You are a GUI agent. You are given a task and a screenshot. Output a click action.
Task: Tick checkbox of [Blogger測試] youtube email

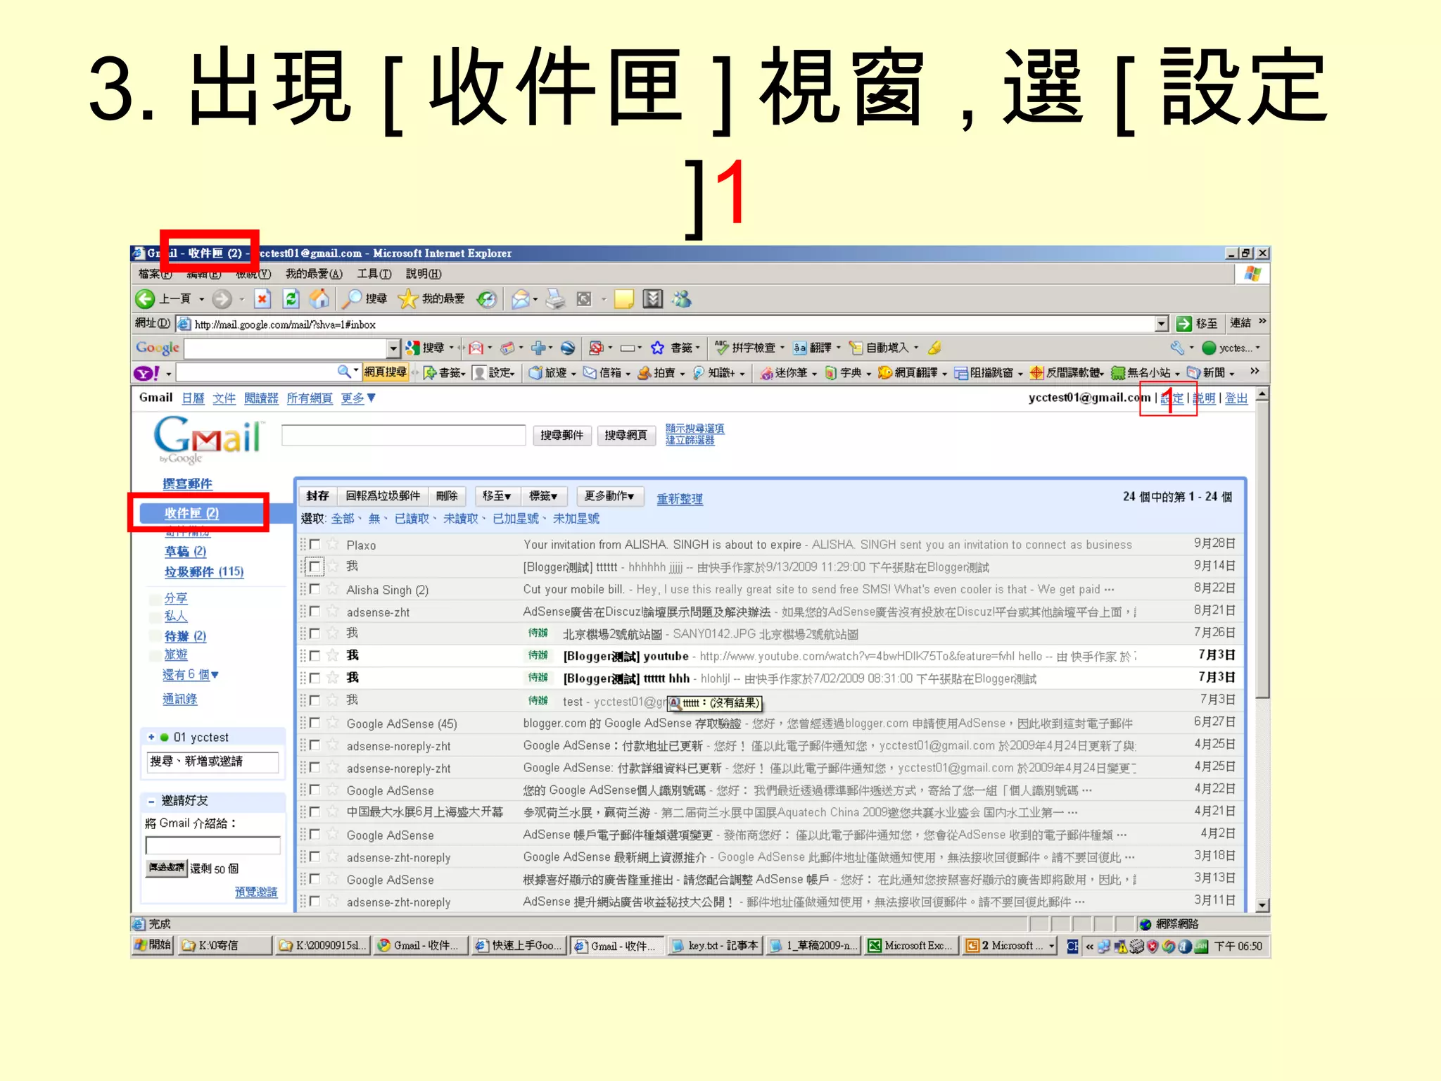pos(315,656)
